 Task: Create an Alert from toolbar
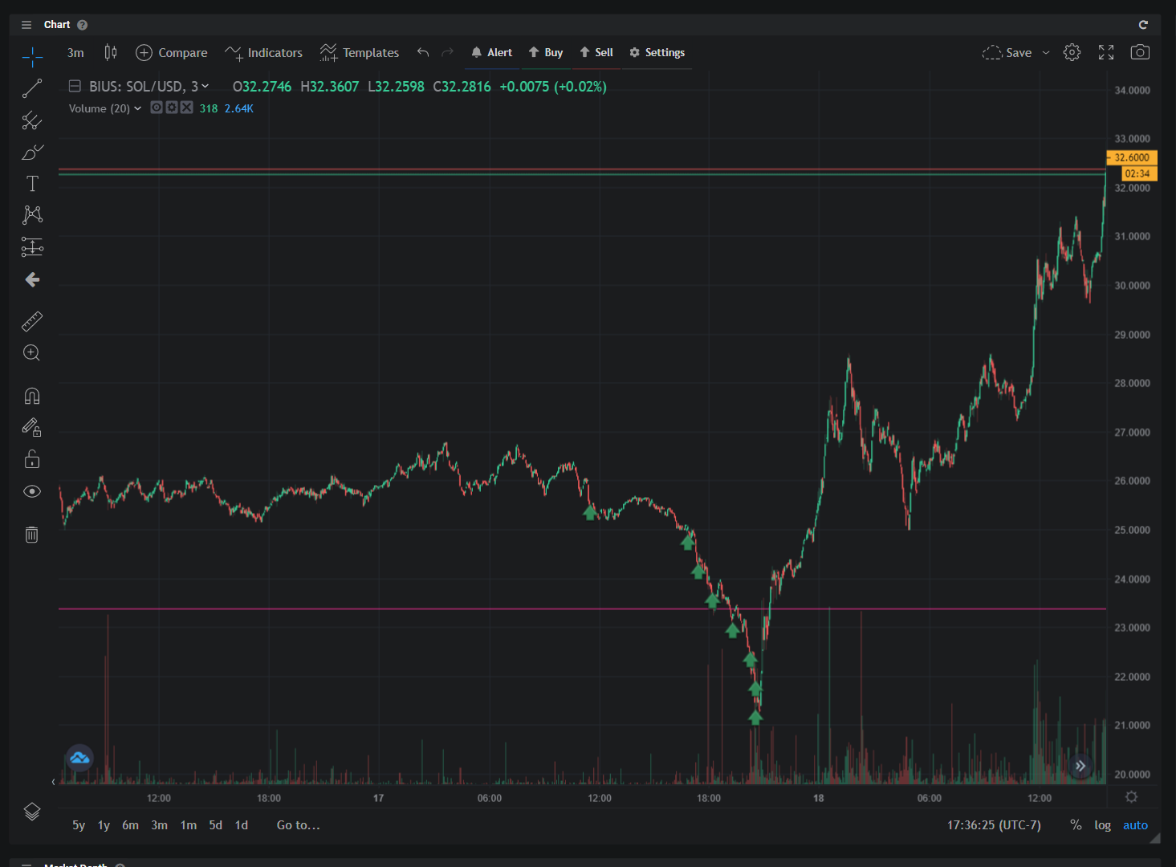click(491, 53)
